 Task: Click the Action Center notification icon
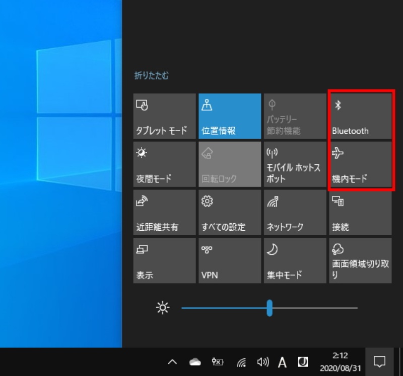379,361
